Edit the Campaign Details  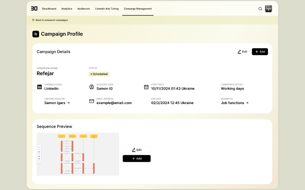click(242, 52)
